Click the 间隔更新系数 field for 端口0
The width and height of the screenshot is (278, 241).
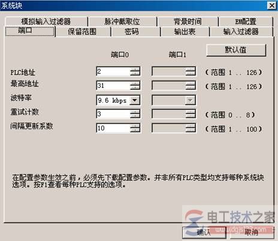pyautogui.click(x=113, y=128)
